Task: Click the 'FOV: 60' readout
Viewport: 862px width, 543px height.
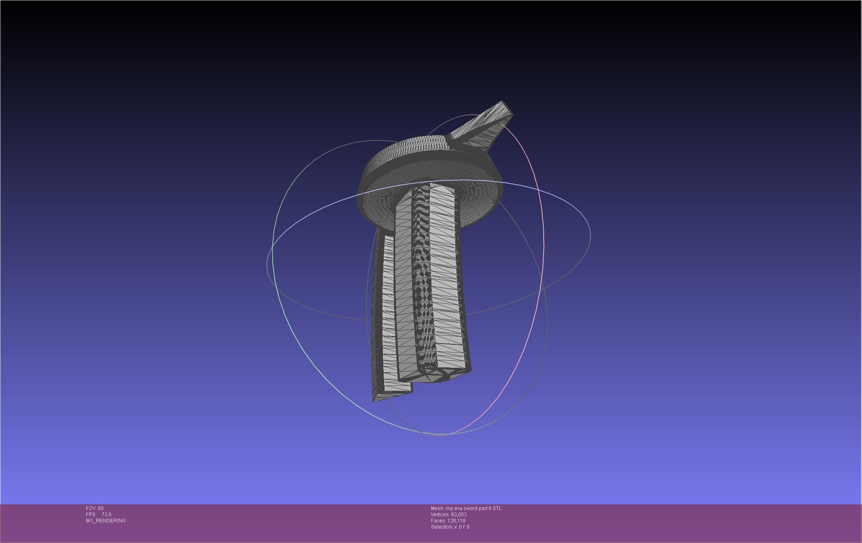Action: pos(95,508)
